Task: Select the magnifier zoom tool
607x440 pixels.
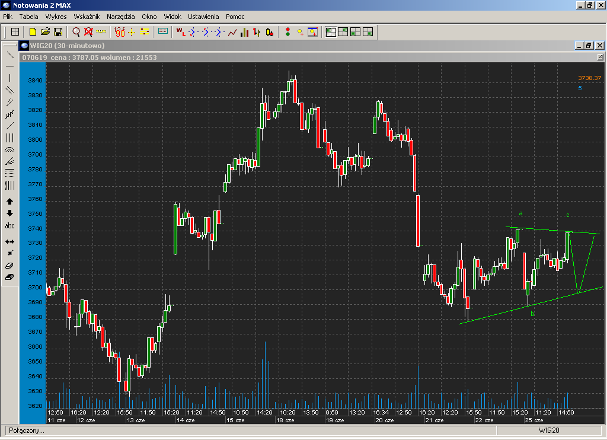Action: pyautogui.click(x=76, y=31)
